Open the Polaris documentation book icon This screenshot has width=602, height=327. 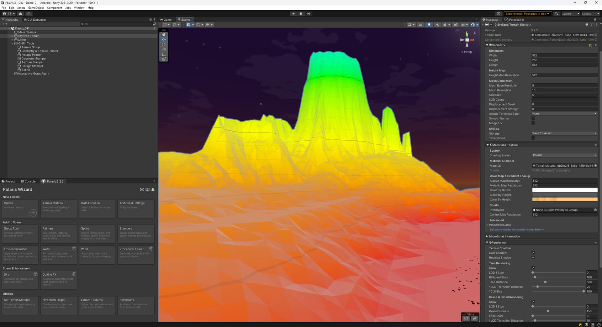147,189
